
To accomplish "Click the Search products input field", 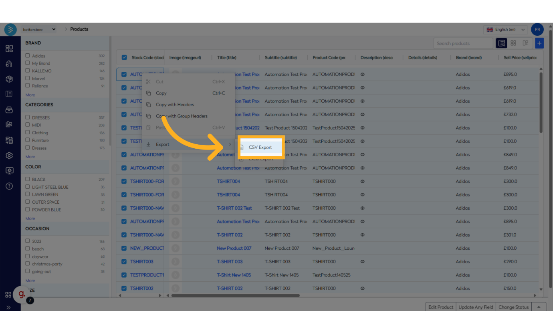I will point(463,43).
